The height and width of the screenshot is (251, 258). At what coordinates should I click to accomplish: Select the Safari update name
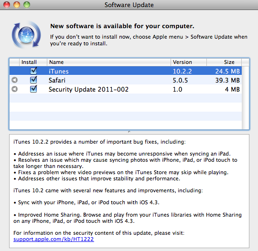tap(57, 80)
